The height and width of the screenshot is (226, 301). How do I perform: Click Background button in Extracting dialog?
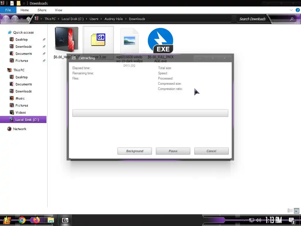click(x=135, y=151)
